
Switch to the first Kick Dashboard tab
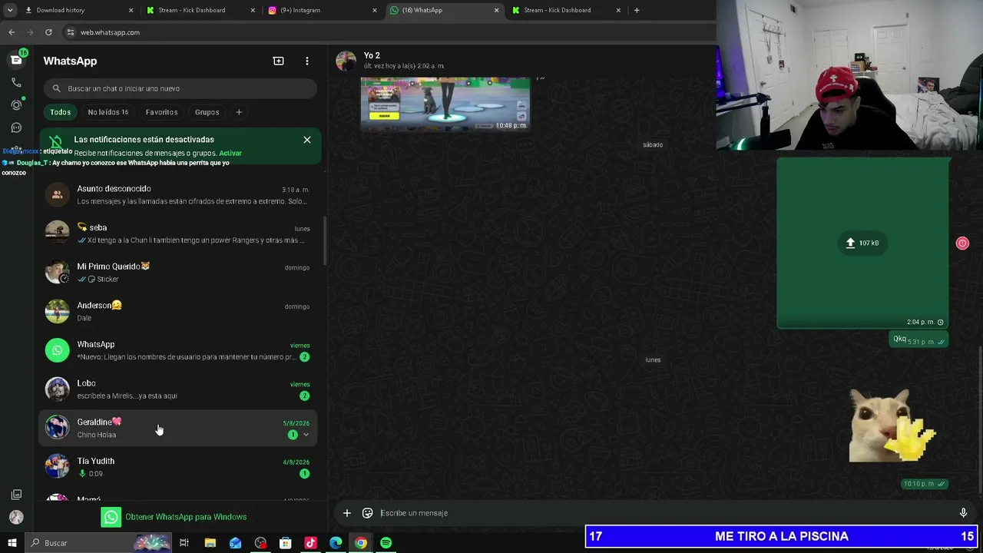(x=200, y=10)
